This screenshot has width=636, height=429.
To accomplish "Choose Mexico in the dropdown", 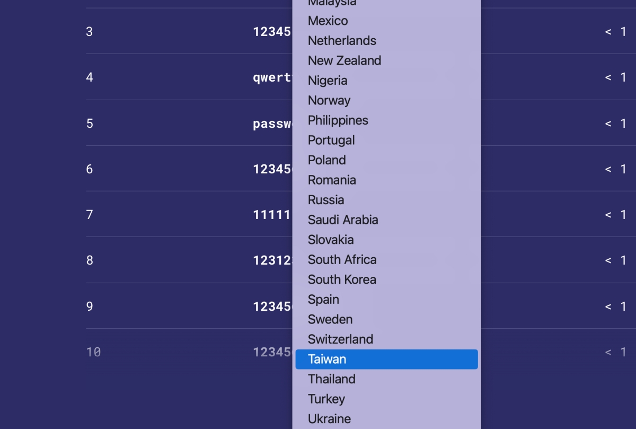I will 328,21.
